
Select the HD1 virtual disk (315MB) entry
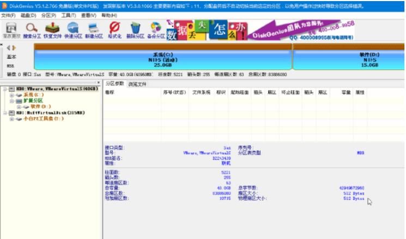(51, 113)
